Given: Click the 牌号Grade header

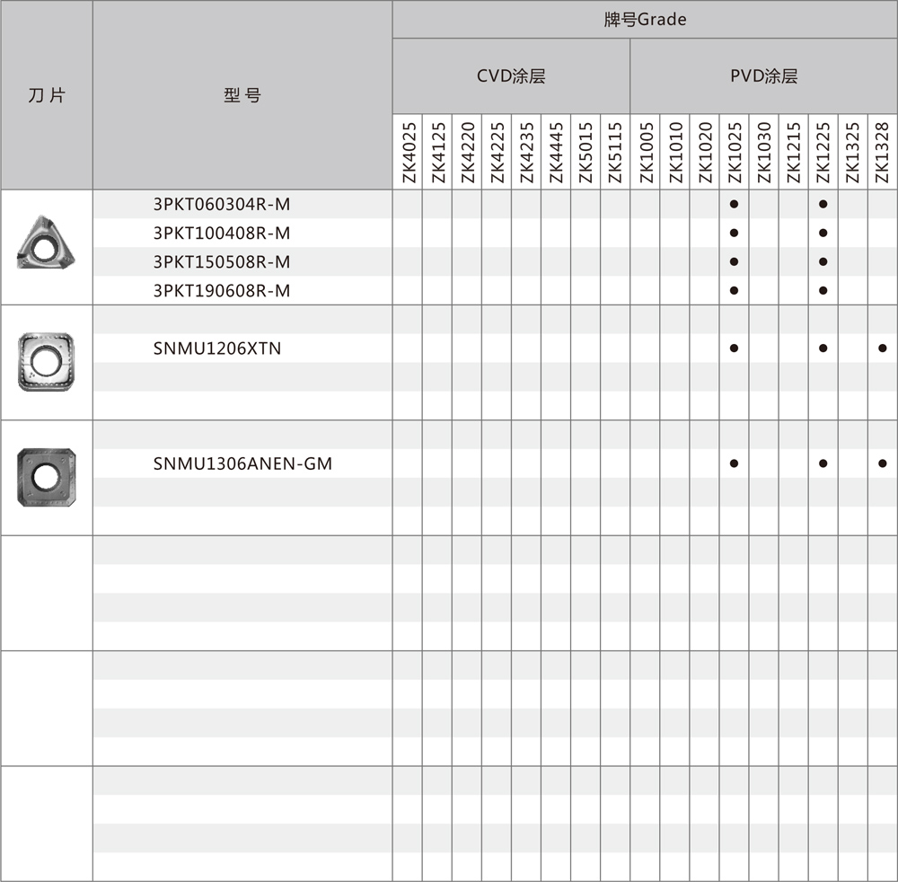Looking at the screenshot, I should coord(645,19).
